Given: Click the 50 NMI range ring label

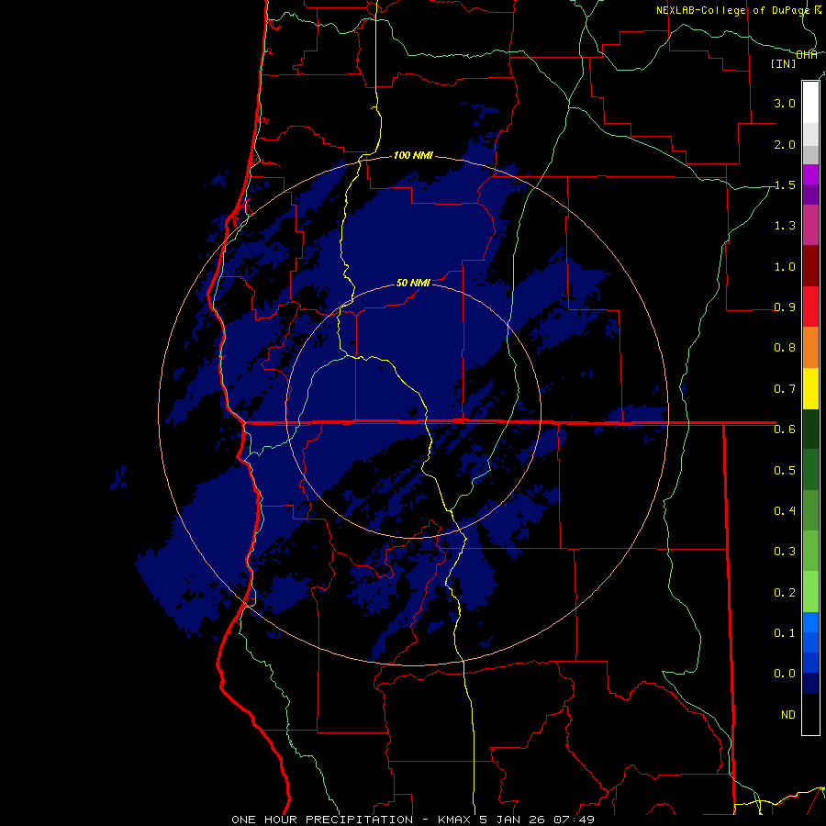Looking at the screenshot, I should [413, 283].
